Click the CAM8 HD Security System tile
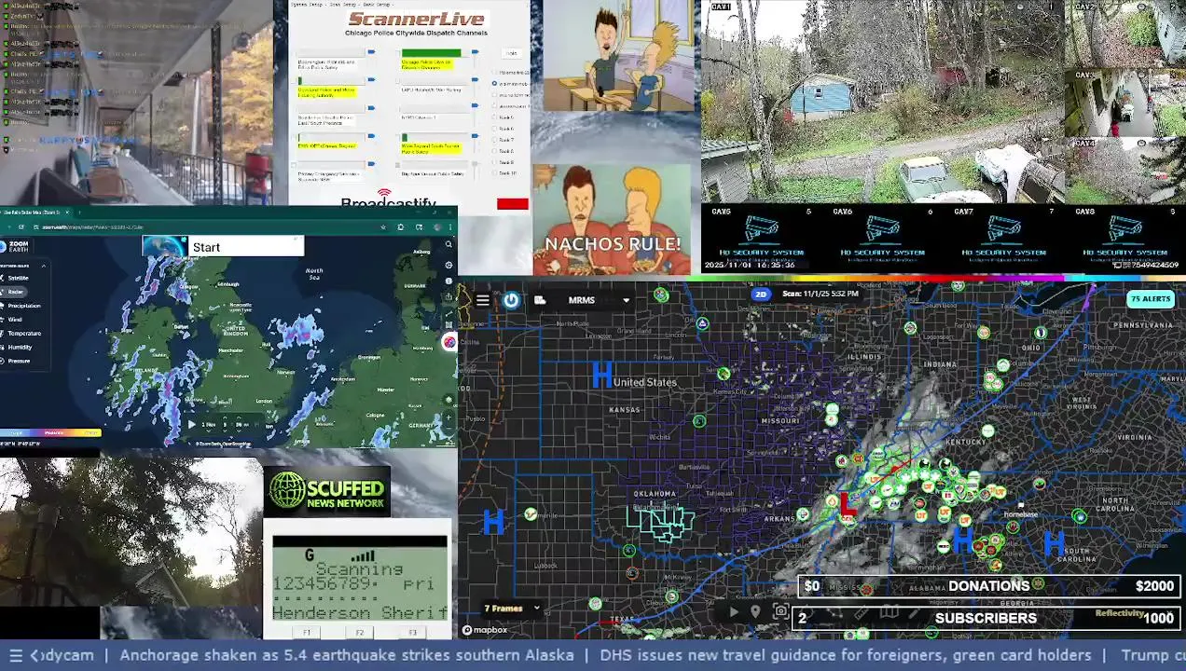1186x671 pixels. (1125, 238)
